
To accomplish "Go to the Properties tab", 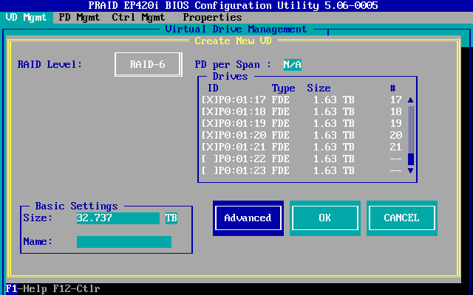I will point(212,18).
